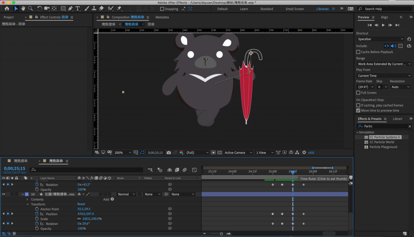The image size is (414, 237).
Task: Click Reset next to Transform
Action: [81, 204]
